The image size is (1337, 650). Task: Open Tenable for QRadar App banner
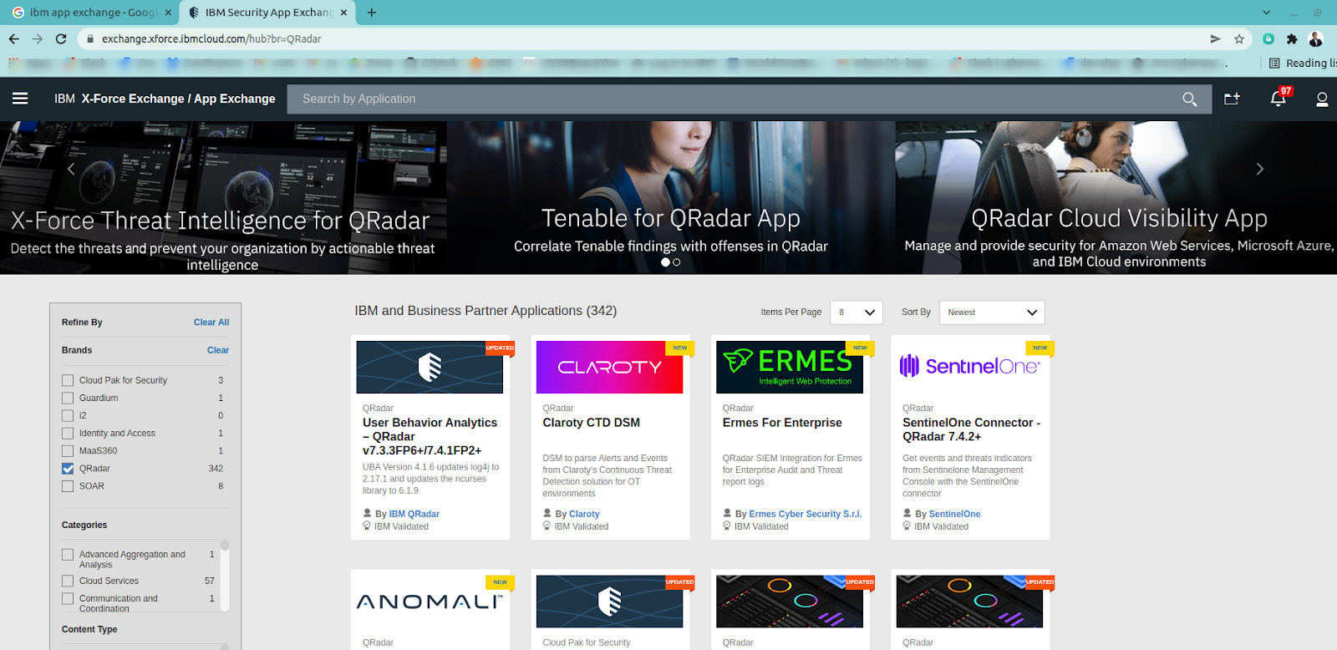coord(671,198)
